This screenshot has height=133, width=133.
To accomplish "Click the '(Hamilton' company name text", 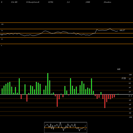I will [107, 2].
